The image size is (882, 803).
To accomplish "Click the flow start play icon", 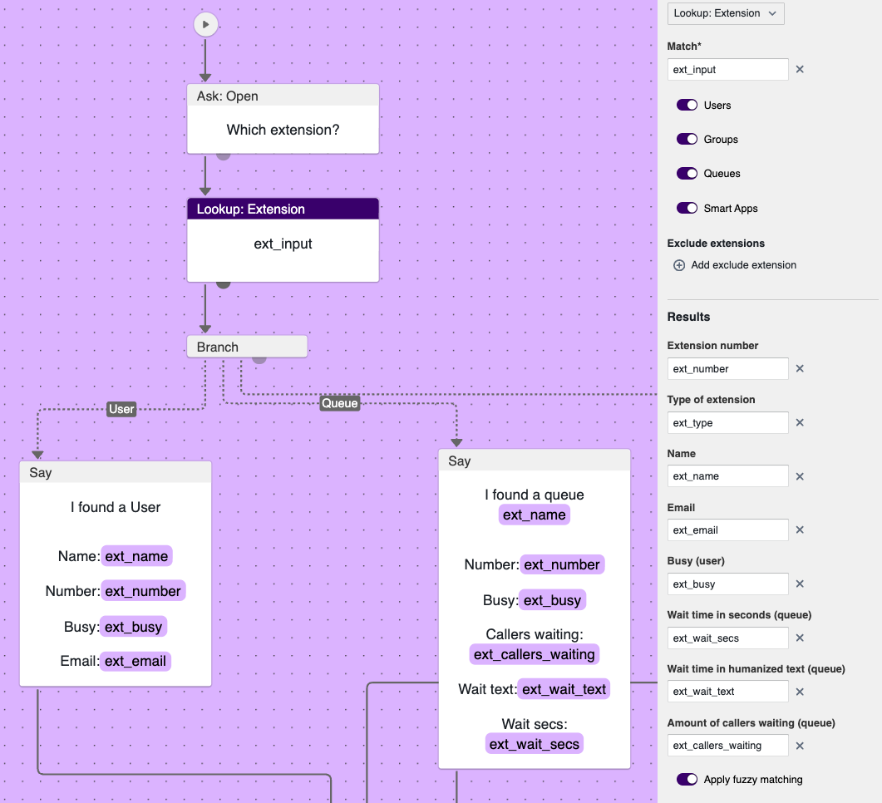I will 205,25.
